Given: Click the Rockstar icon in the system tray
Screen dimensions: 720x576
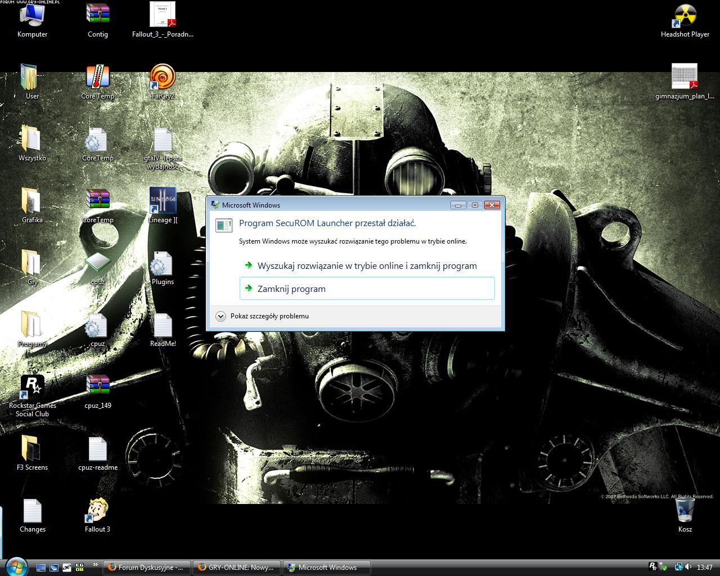Looking at the screenshot, I should click(x=652, y=567).
